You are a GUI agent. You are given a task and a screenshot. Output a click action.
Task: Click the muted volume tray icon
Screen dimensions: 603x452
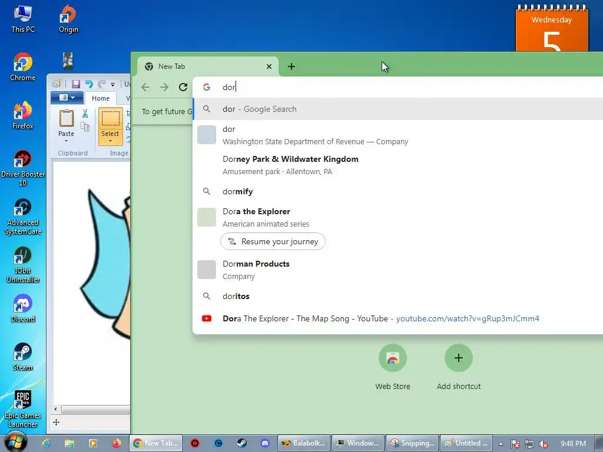pyautogui.click(x=543, y=444)
